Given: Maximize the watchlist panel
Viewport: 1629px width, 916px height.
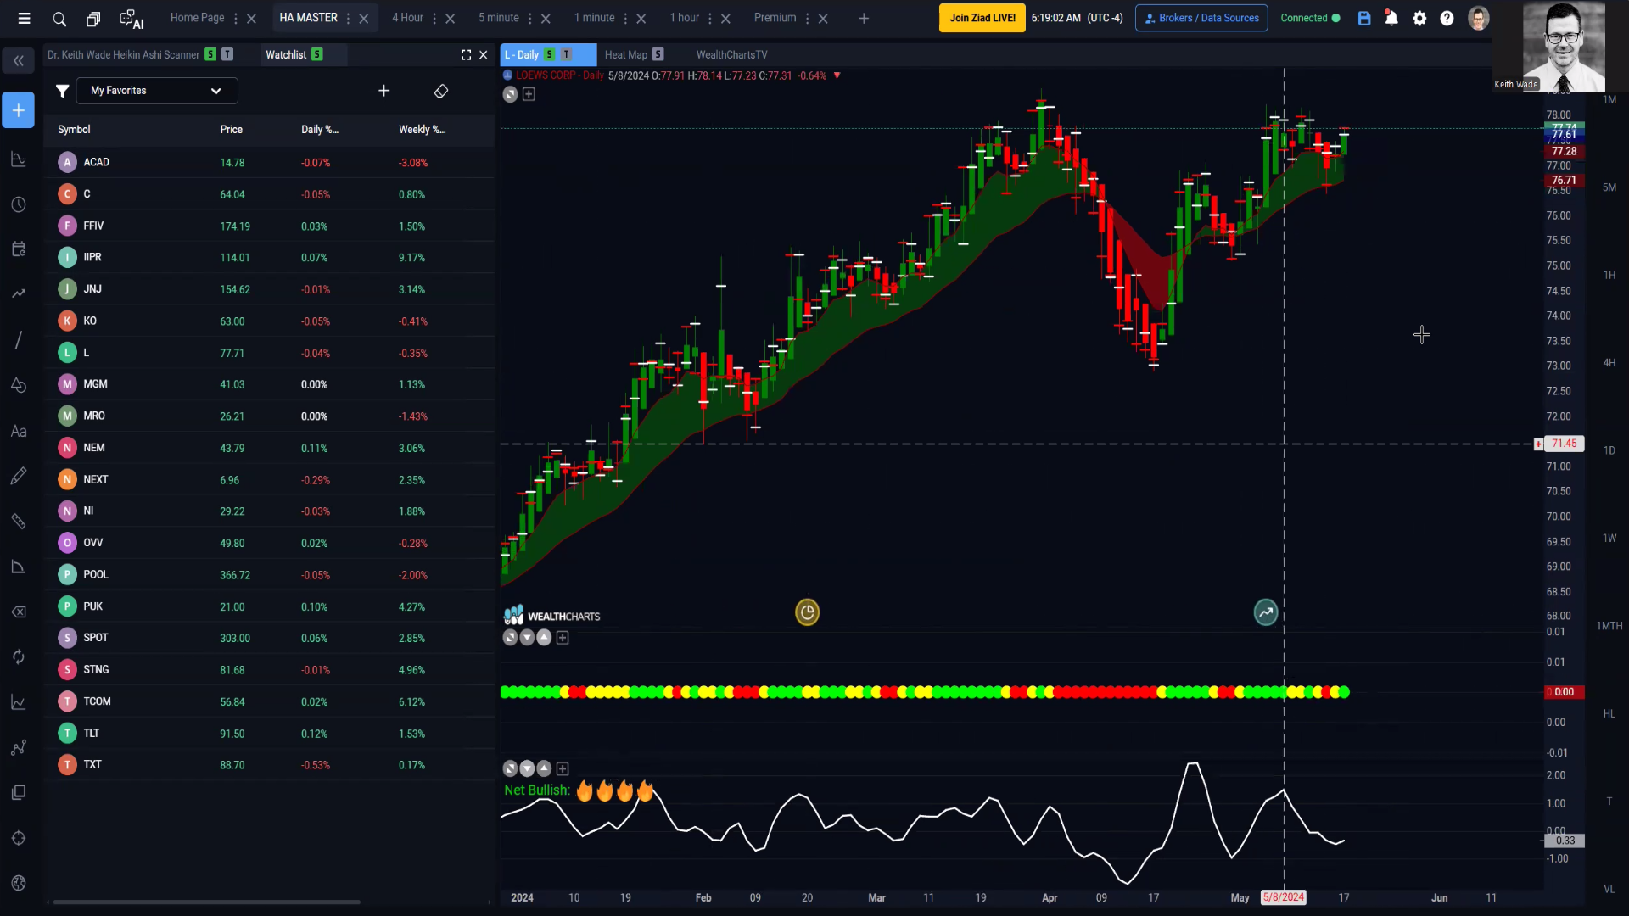Looking at the screenshot, I should (x=466, y=54).
